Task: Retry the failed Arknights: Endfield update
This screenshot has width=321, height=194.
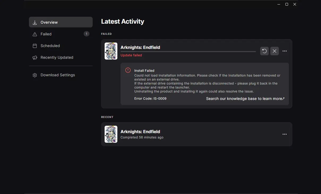Action: pos(264,51)
